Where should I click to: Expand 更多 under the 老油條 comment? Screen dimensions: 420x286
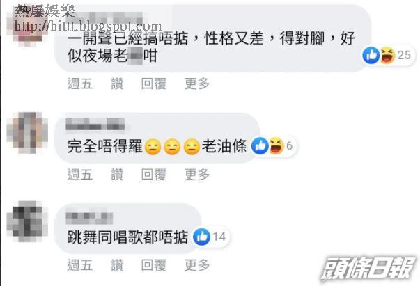click(x=197, y=175)
